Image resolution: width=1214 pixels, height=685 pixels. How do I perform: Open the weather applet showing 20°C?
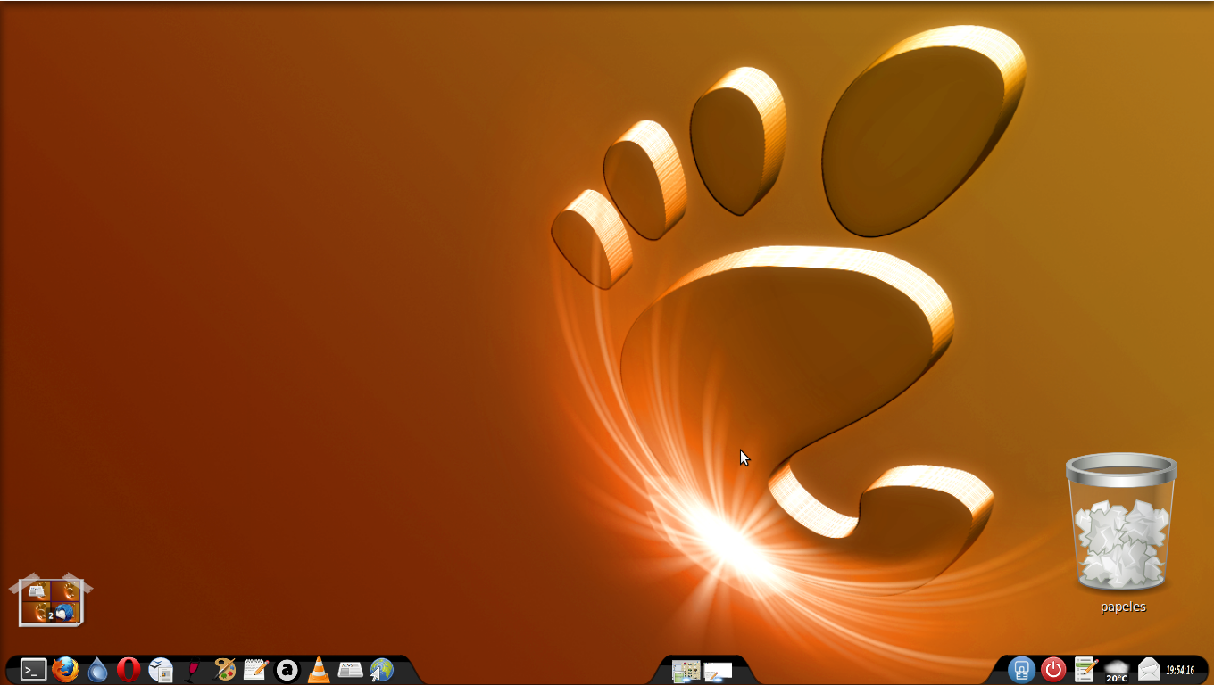pos(1117,671)
